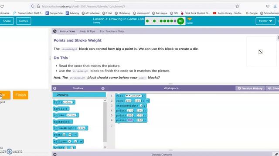The image size is (279, 156).
Task: Edit the 180 value in rect block
Action: click(138, 101)
